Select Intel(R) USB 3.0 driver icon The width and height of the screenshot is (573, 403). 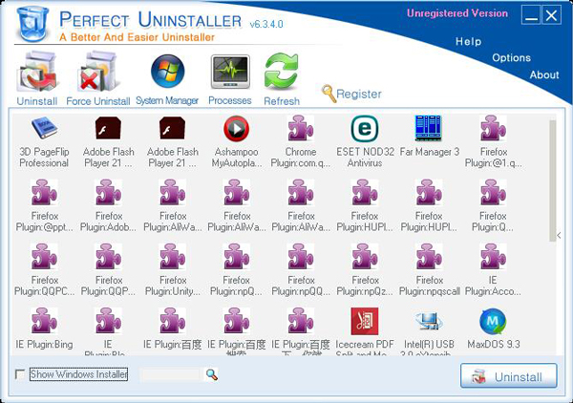coord(429,321)
